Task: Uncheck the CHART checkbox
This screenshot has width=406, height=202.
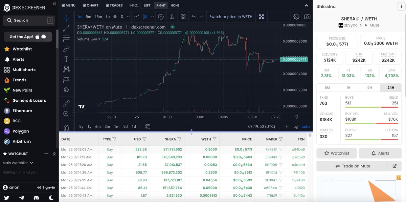Action: pyautogui.click(x=84, y=5)
